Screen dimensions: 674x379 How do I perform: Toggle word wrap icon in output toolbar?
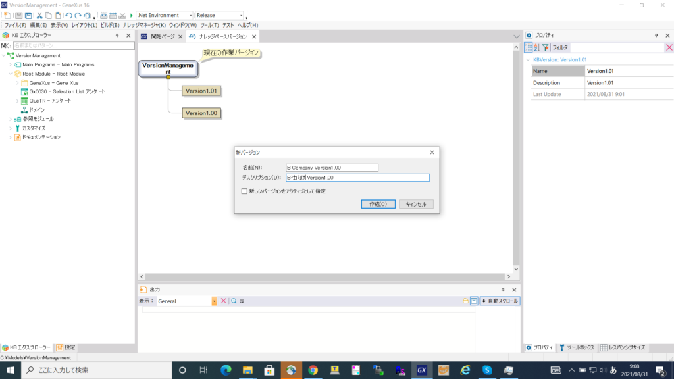242,301
